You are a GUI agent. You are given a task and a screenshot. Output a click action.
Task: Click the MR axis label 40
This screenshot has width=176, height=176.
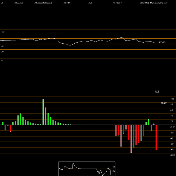coord(172,116)
